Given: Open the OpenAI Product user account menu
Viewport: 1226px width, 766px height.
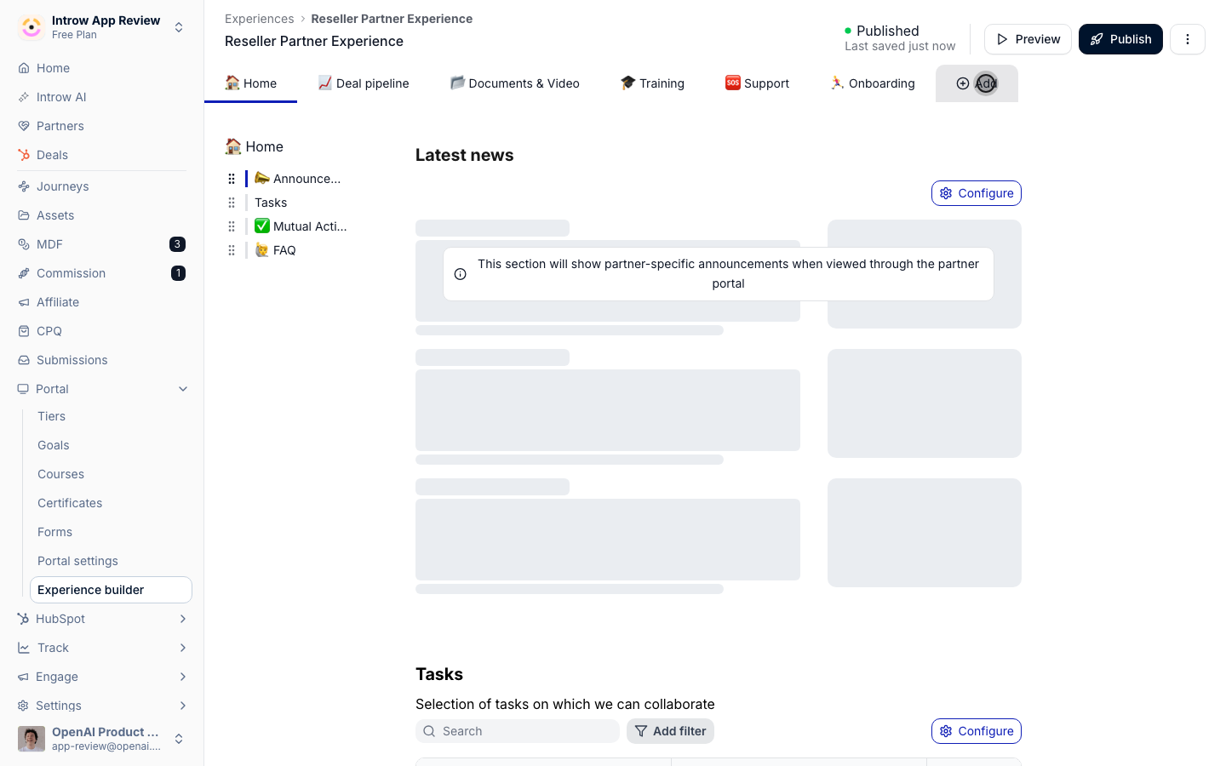Looking at the screenshot, I should (102, 739).
